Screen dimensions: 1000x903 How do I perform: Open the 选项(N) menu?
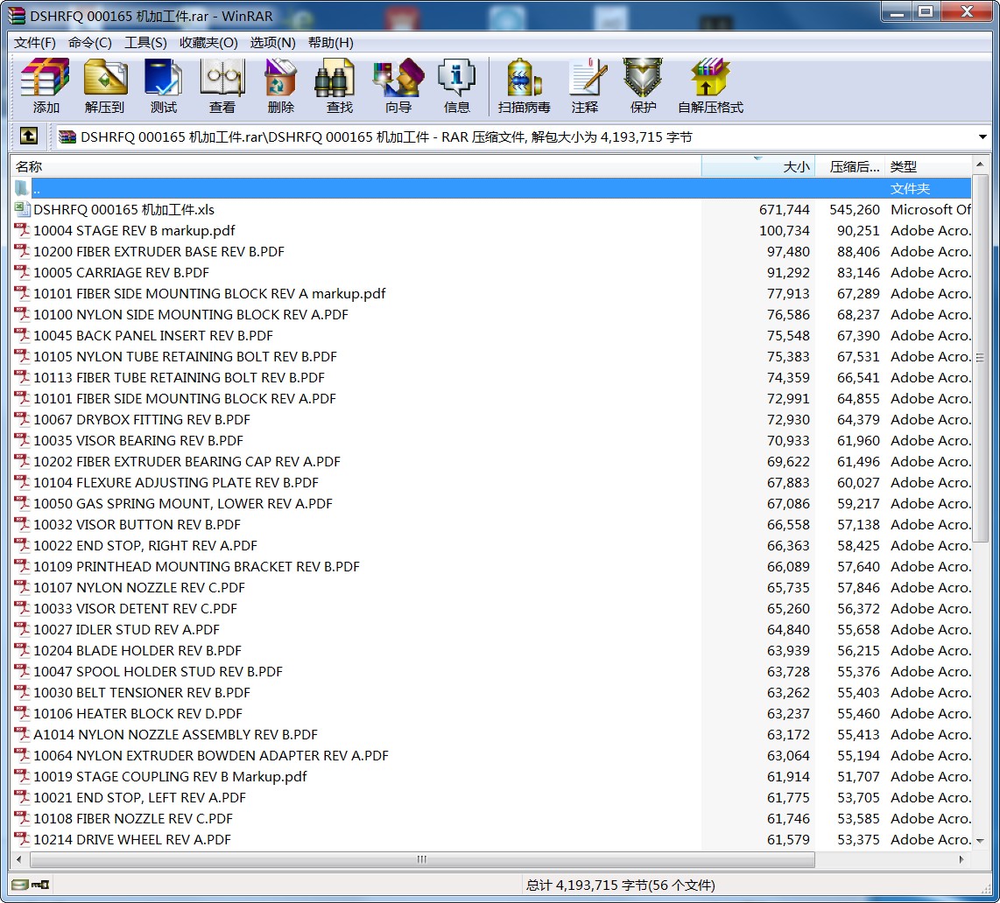click(x=272, y=43)
